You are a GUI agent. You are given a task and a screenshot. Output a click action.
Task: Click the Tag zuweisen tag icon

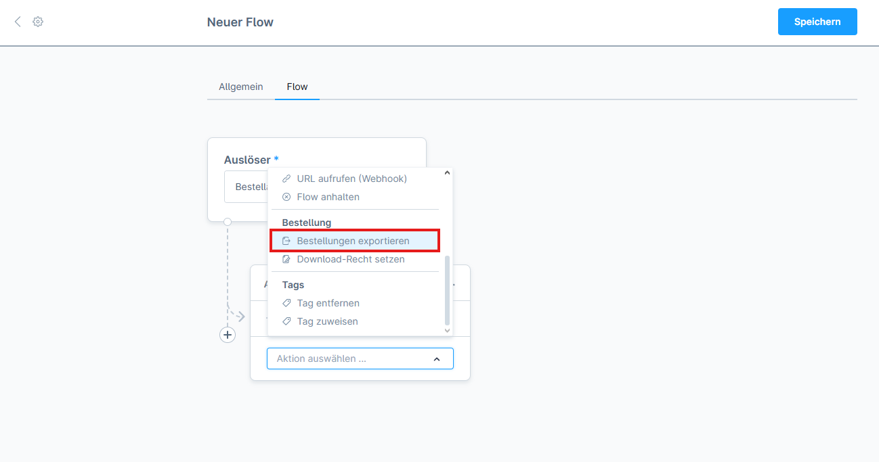coord(286,321)
